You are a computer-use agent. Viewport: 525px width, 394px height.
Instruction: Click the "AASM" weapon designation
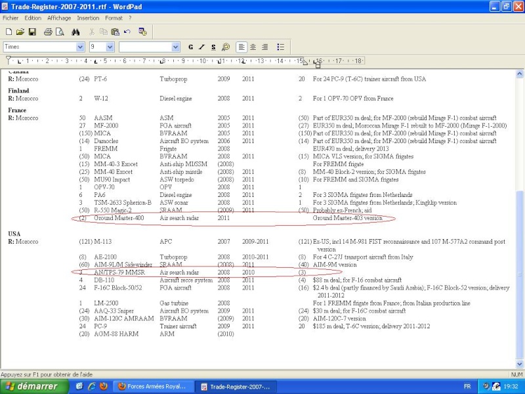tap(103, 118)
